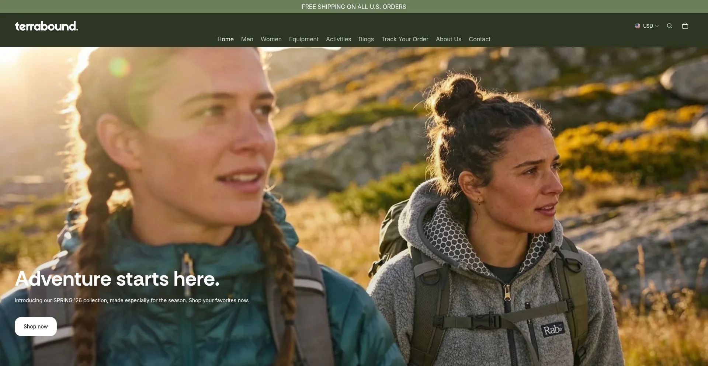Go to the About Us page
Image resolution: width=708 pixels, height=366 pixels.
pos(448,39)
